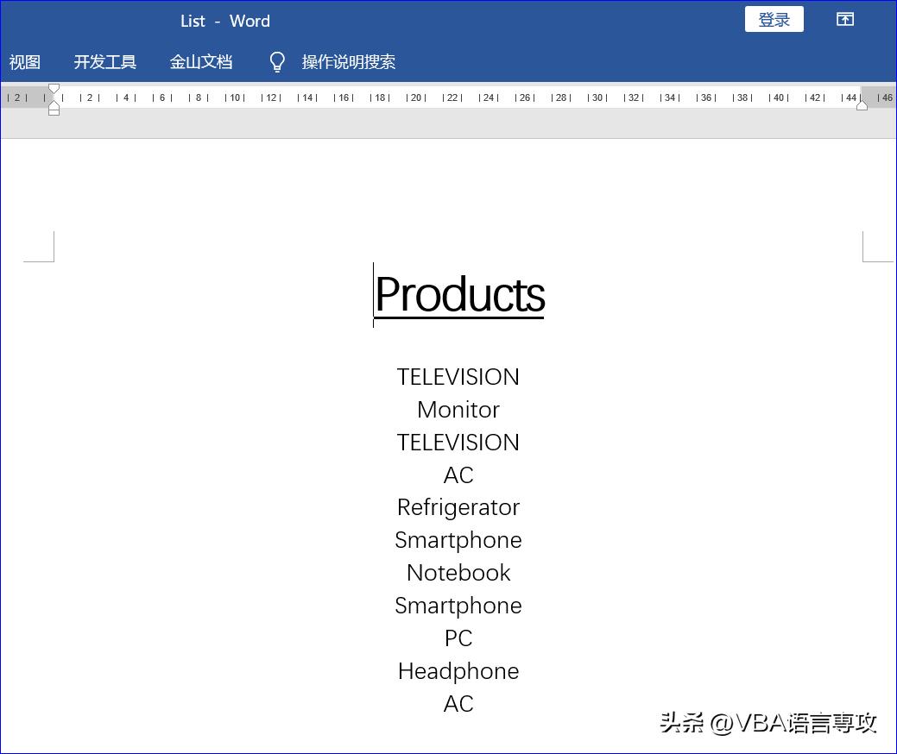Click the AC line above Refrigerator
This screenshot has width=897, height=754.
click(458, 475)
